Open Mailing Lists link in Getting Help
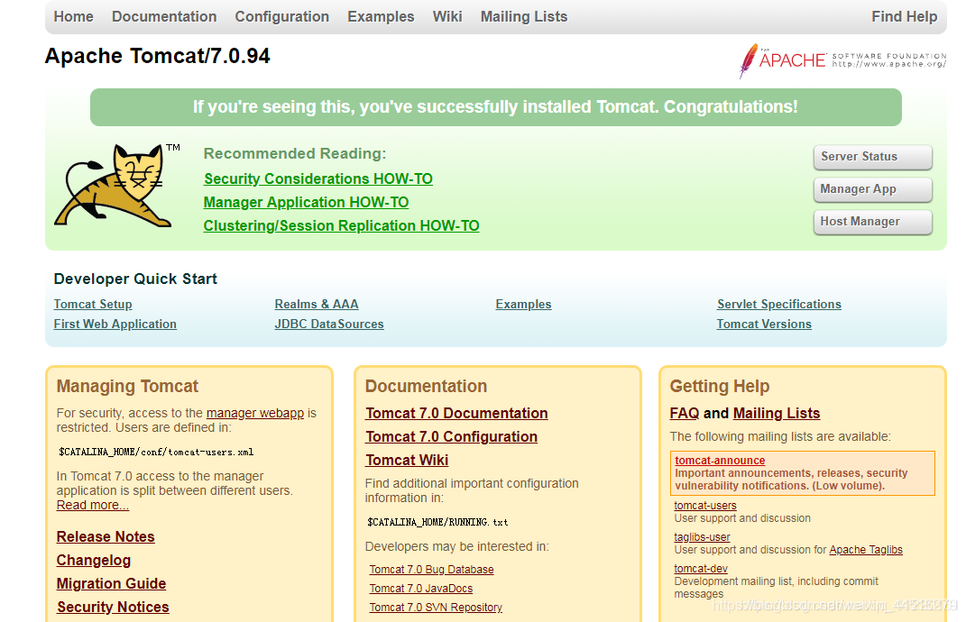The width and height of the screenshot is (966, 622). click(777, 413)
